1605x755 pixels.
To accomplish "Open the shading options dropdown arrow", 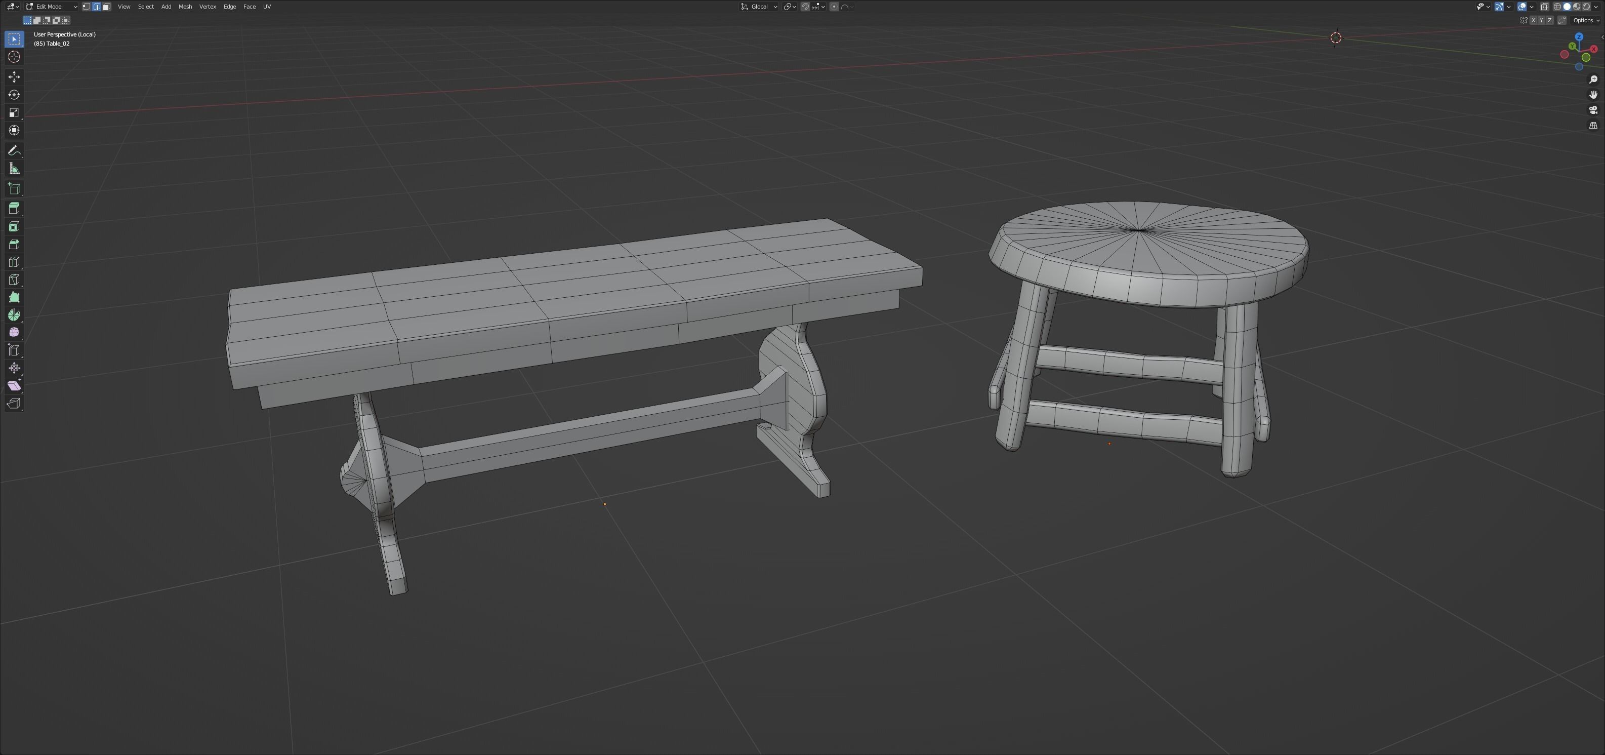I will pyautogui.click(x=1596, y=7).
